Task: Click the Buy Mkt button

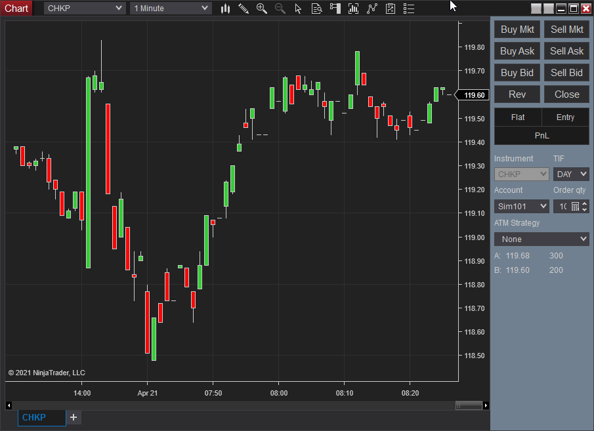Action: coord(517,30)
